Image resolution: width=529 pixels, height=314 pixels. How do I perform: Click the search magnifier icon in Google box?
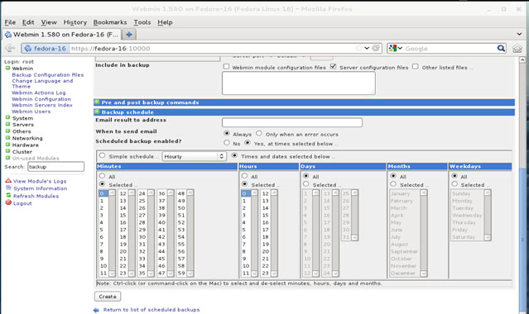pos(501,48)
